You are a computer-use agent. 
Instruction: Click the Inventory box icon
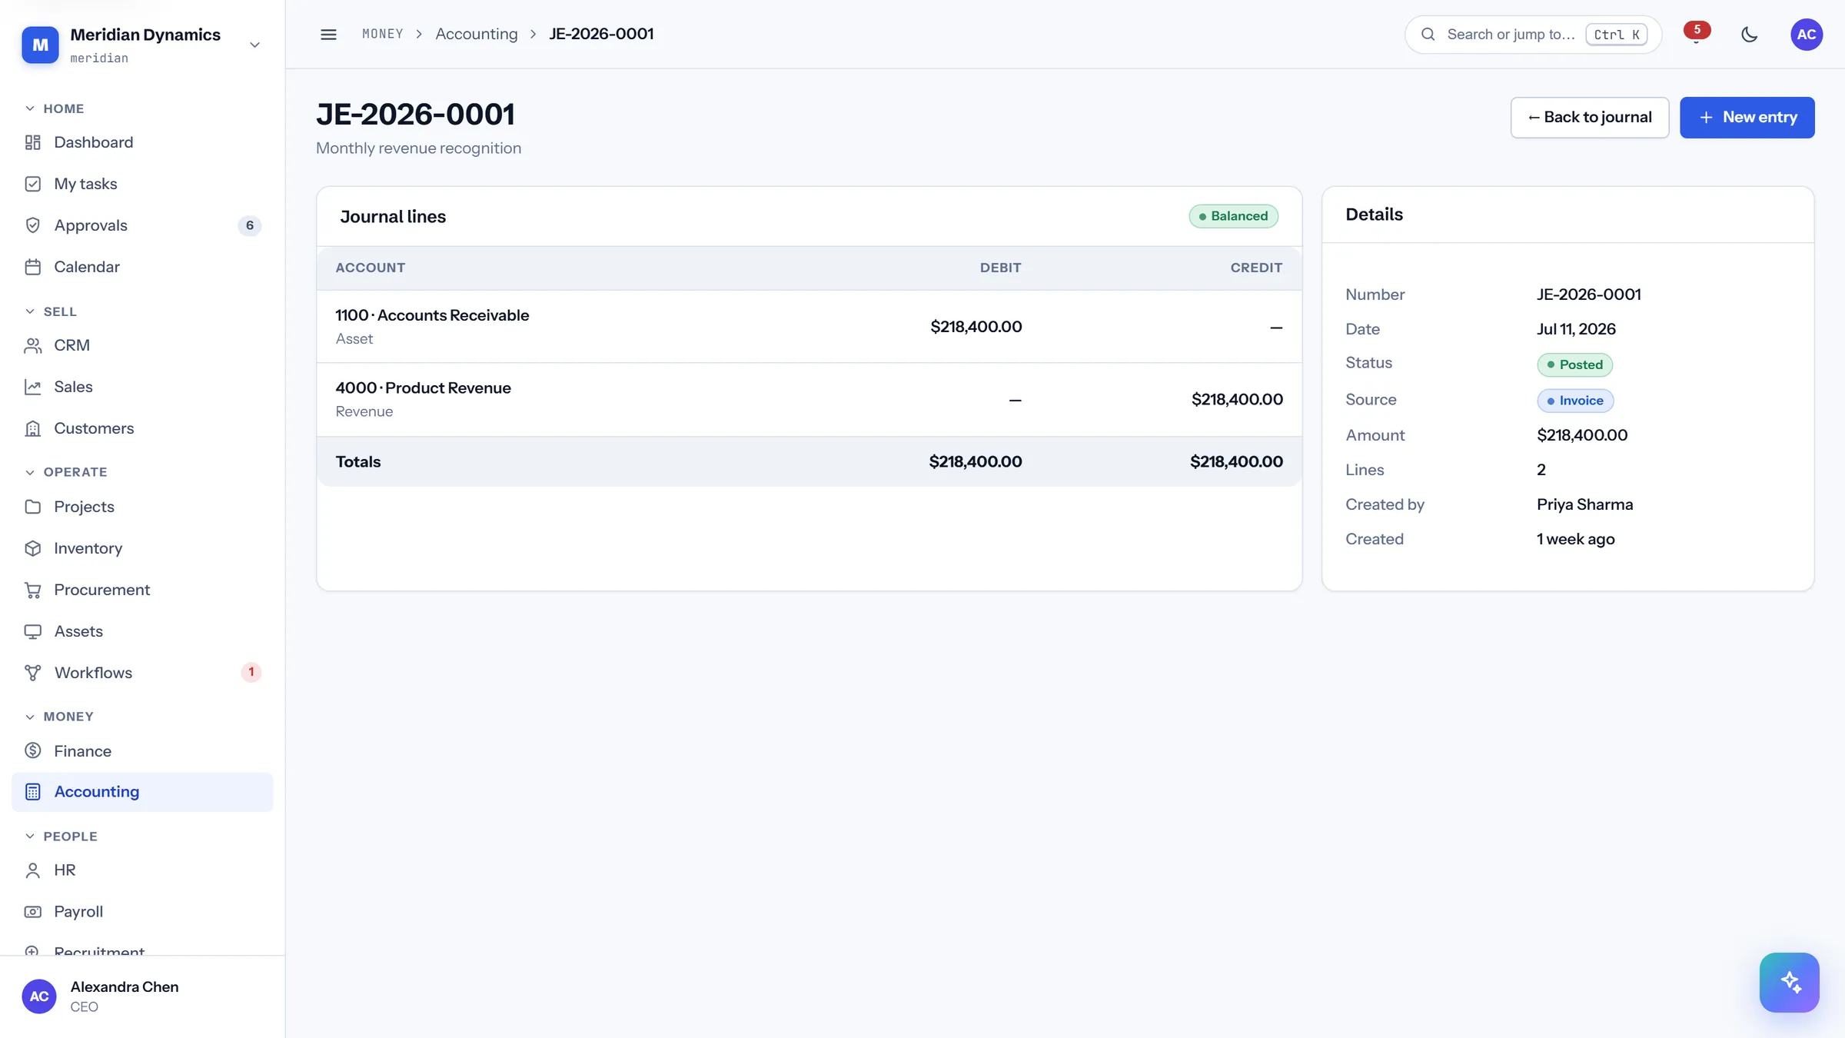coord(32,548)
